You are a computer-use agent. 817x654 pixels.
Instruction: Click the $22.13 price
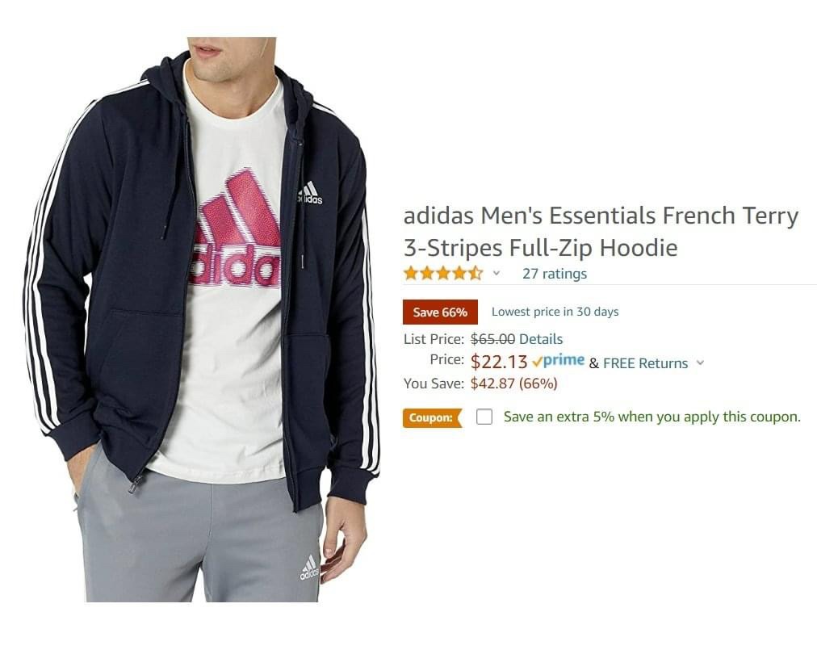[x=499, y=362]
